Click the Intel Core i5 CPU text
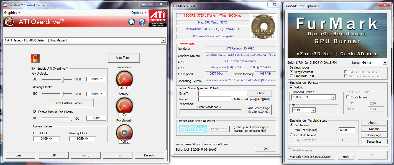 pos(240,67)
